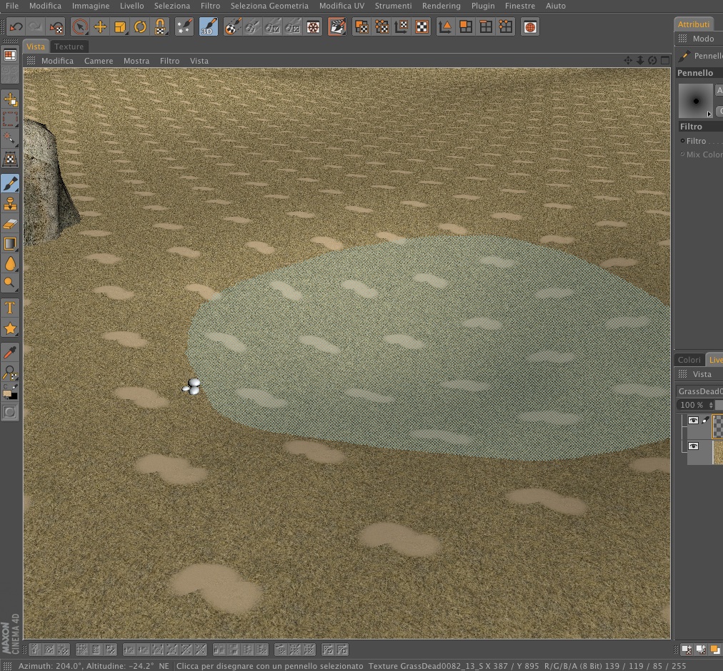This screenshot has width=723, height=671.
Task: Select the Brush tool in left toolbar
Action: (10, 183)
